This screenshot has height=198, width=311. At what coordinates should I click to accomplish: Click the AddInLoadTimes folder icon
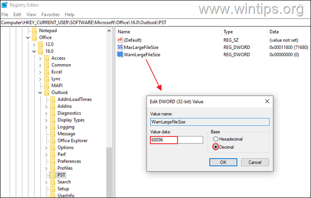pos(53,99)
